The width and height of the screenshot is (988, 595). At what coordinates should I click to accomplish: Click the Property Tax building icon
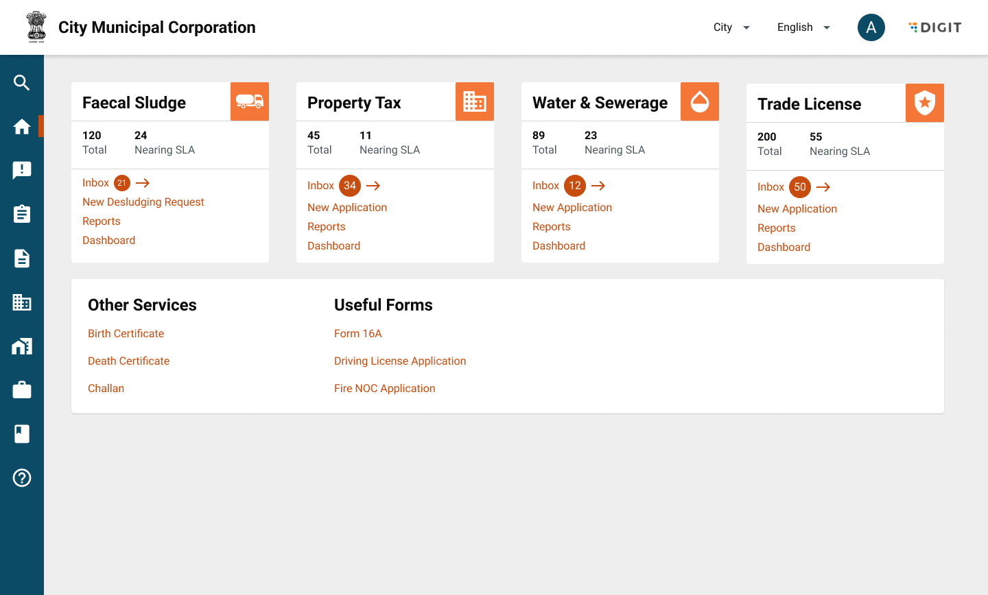click(475, 101)
